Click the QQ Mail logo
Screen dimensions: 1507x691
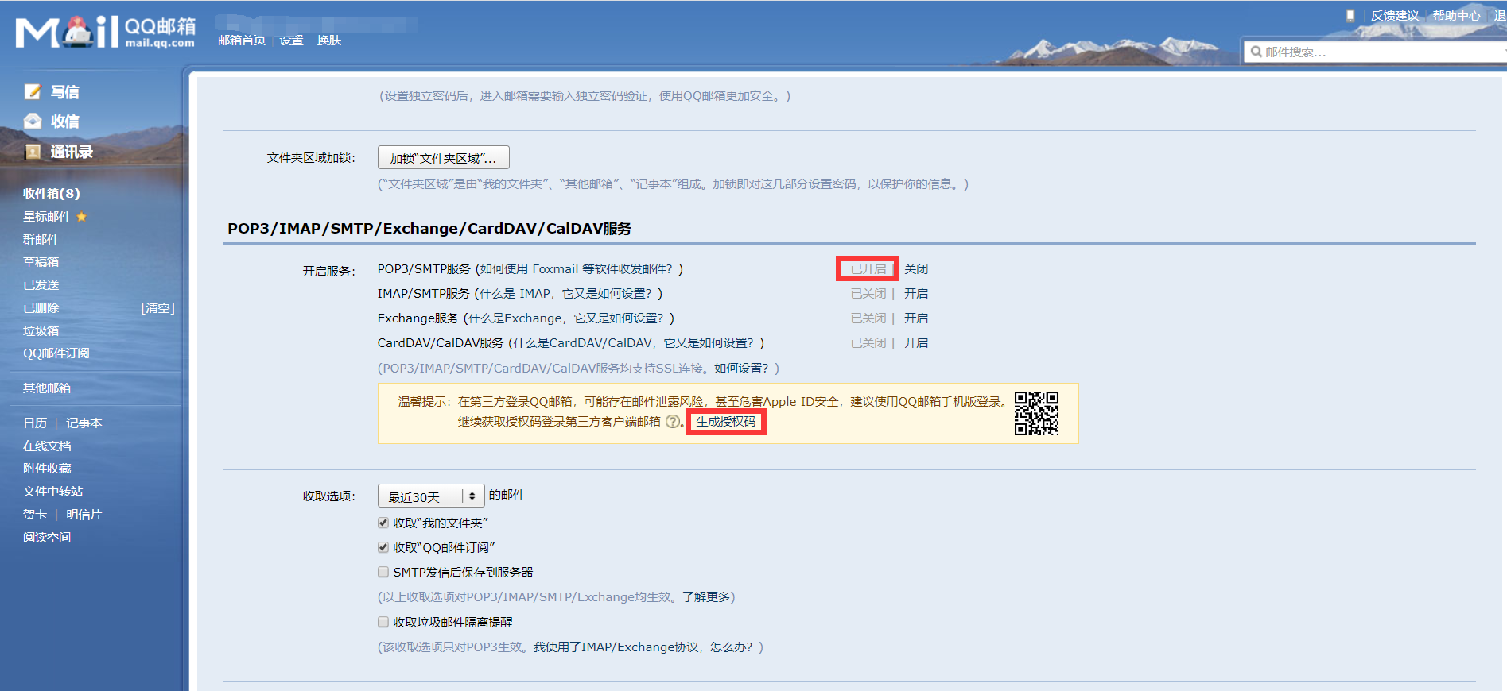pyautogui.click(x=105, y=33)
